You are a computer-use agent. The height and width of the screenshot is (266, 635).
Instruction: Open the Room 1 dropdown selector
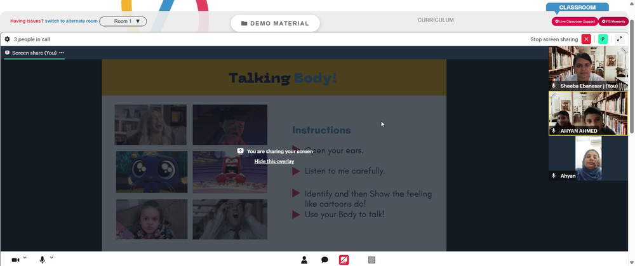click(123, 21)
